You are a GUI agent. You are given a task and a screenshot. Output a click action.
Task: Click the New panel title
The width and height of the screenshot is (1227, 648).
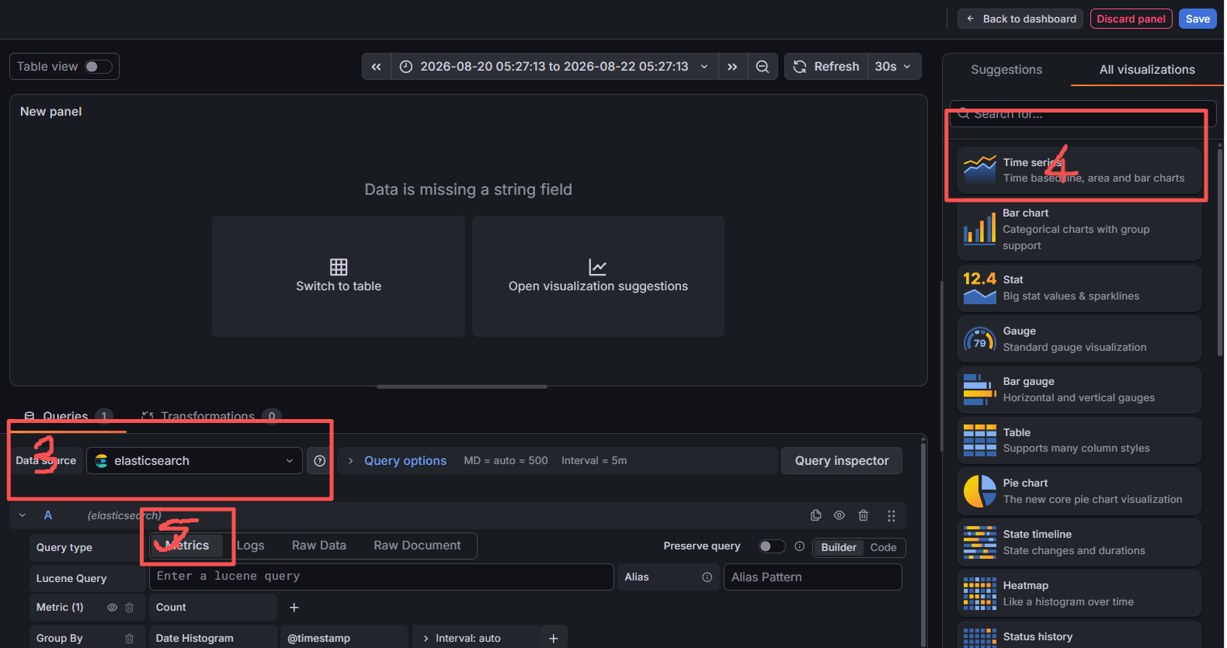[x=51, y=112]
